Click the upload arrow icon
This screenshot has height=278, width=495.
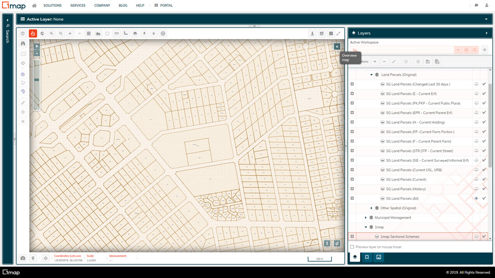(x=154, y=33)
